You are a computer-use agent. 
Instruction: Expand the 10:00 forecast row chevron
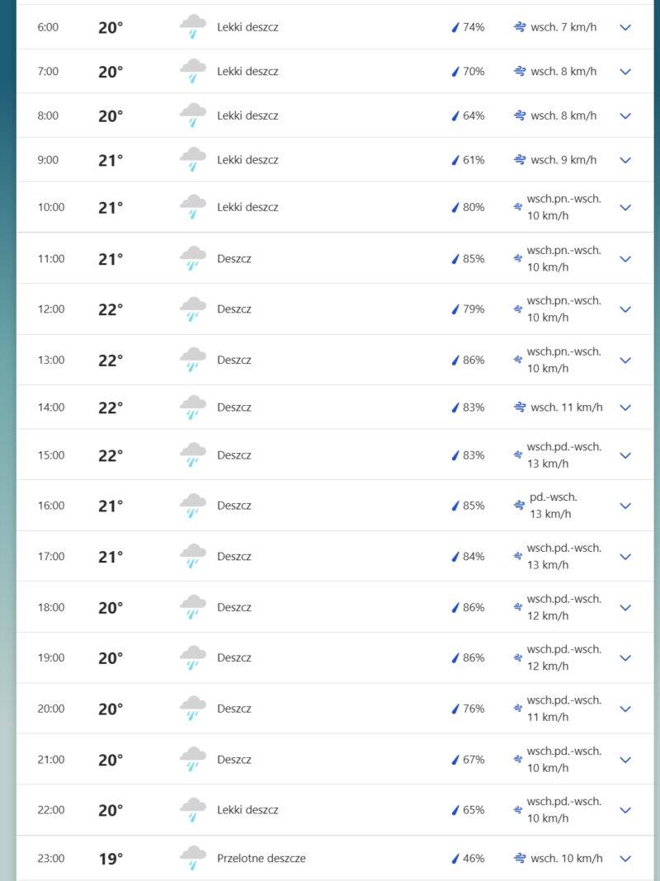tap(625, 208)
